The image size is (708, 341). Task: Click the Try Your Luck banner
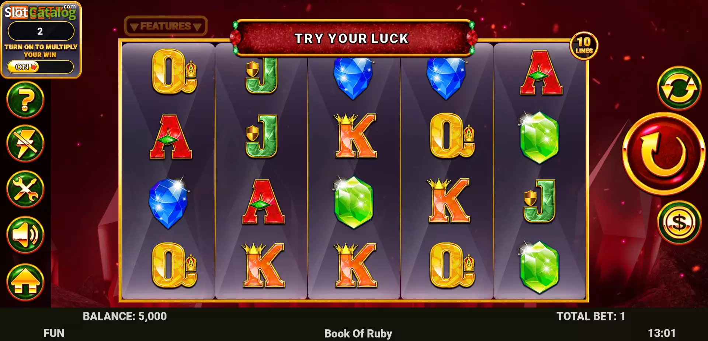coord(352,38)
